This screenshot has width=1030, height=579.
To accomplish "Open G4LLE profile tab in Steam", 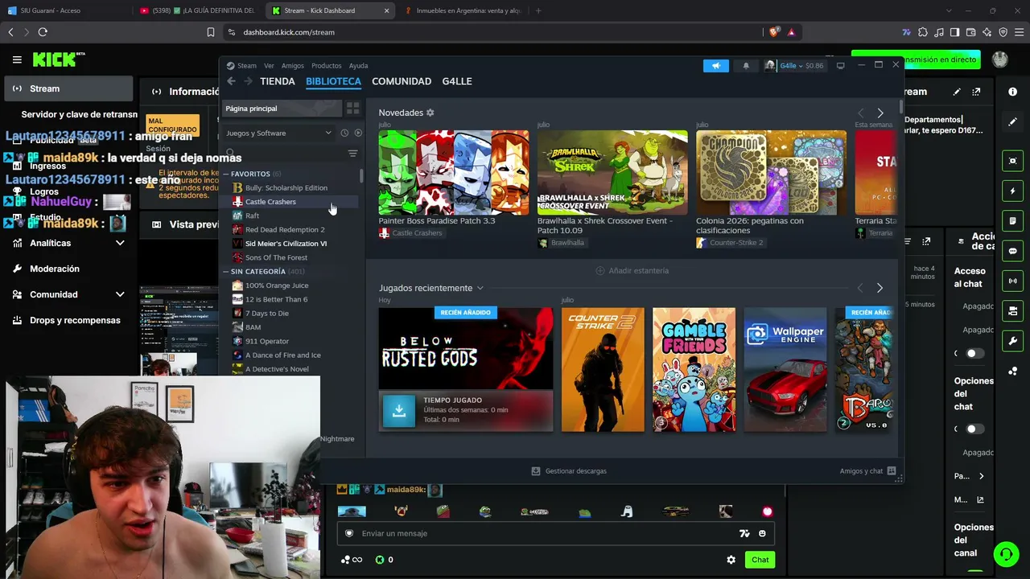I will [x=457, y=81].
